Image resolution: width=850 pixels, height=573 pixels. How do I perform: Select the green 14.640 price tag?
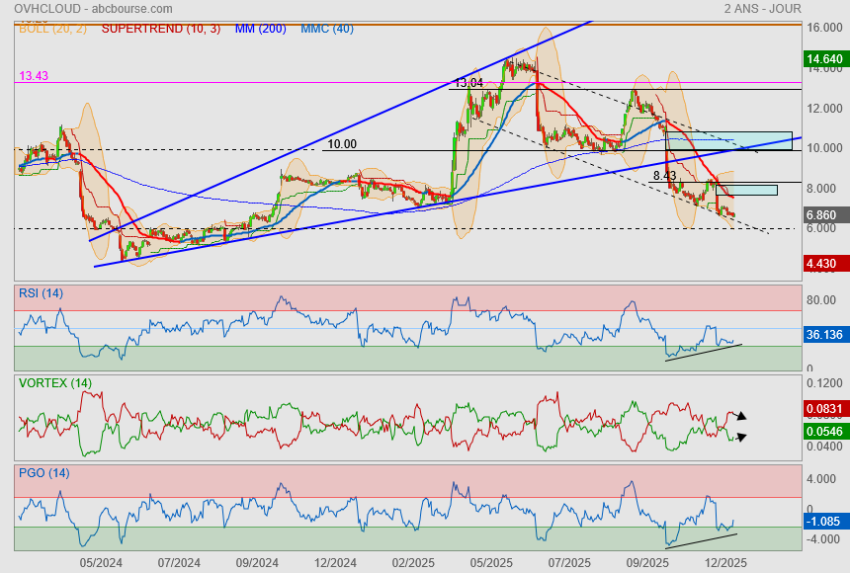coord(824,60)
